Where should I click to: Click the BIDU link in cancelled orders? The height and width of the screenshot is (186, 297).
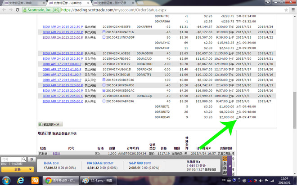(56, 154)
